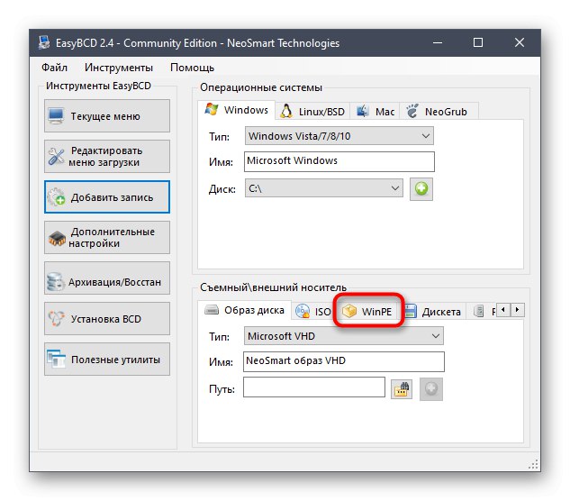This screenshot has height=501, width=570.
Task: Click the disc icon on ISO tab
Action: point(303,312)
